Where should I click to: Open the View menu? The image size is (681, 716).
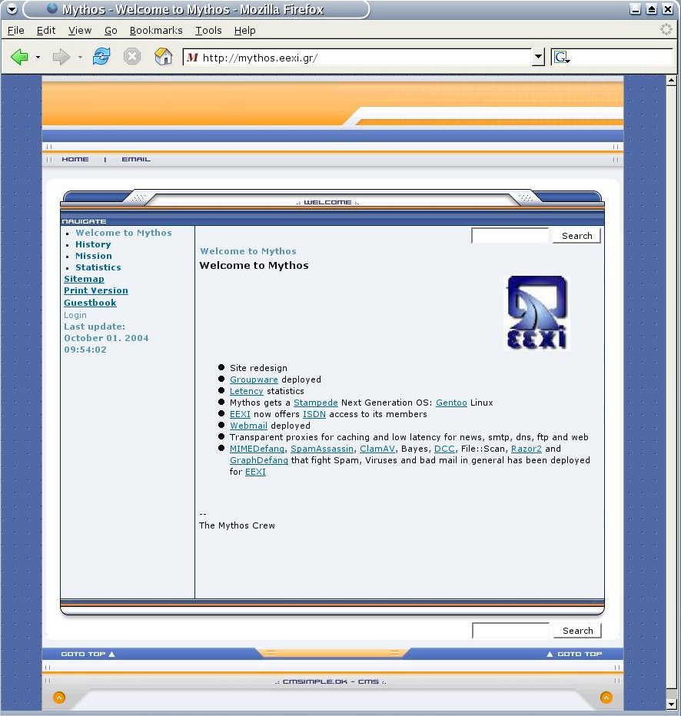(80, 31)
